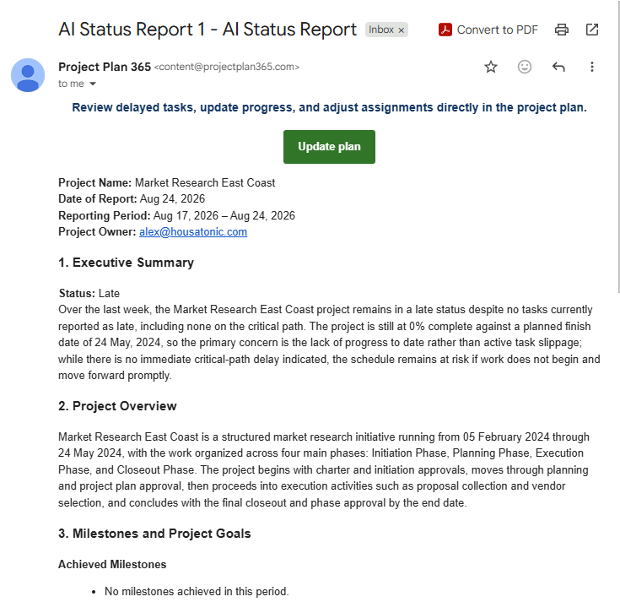Click the sender's profile avatar
Image resolution: width=620 pixels, height=602 pixels.
pos(28,75)
